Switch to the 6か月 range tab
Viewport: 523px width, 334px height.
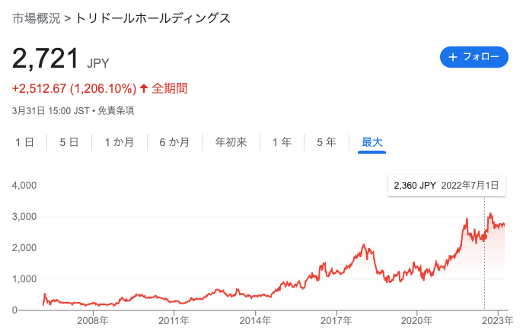(x=174, y=142)
